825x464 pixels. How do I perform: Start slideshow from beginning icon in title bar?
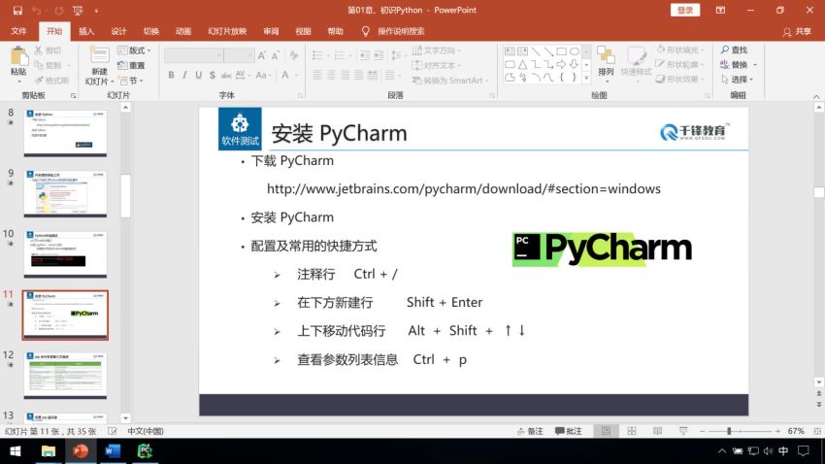(x=78, y=10)
